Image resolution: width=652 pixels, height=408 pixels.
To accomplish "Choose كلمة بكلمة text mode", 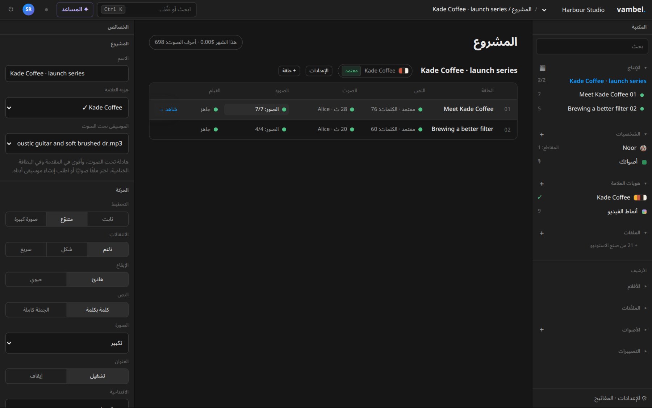I will click(97, 310).
